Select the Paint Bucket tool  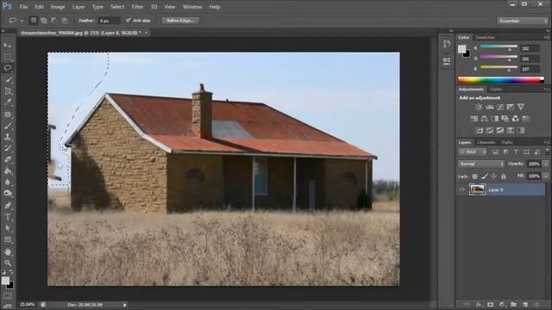(8, 170)
